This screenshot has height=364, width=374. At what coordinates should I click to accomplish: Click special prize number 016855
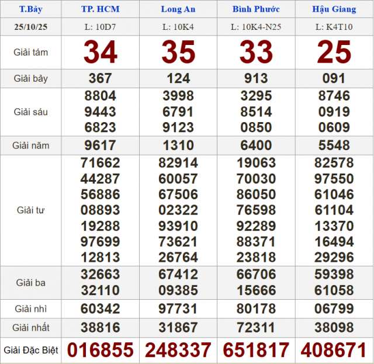click(x=100, y=350)
